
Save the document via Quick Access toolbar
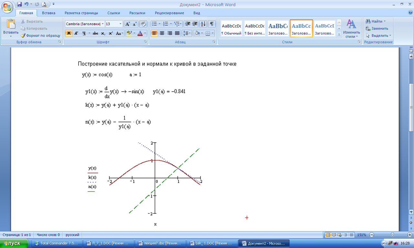[x=19, y=5]
